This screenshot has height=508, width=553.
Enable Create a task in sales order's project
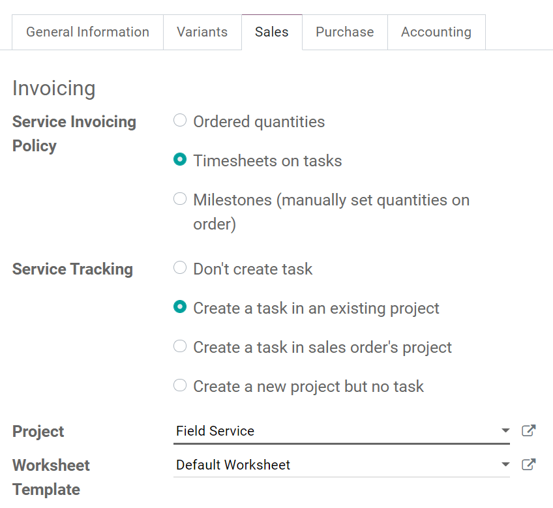(180, 346)
